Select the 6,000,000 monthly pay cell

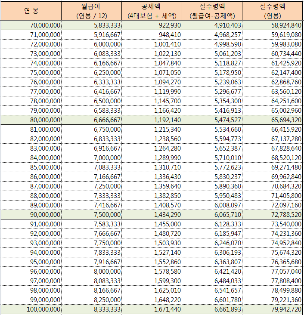coord(91,44)
